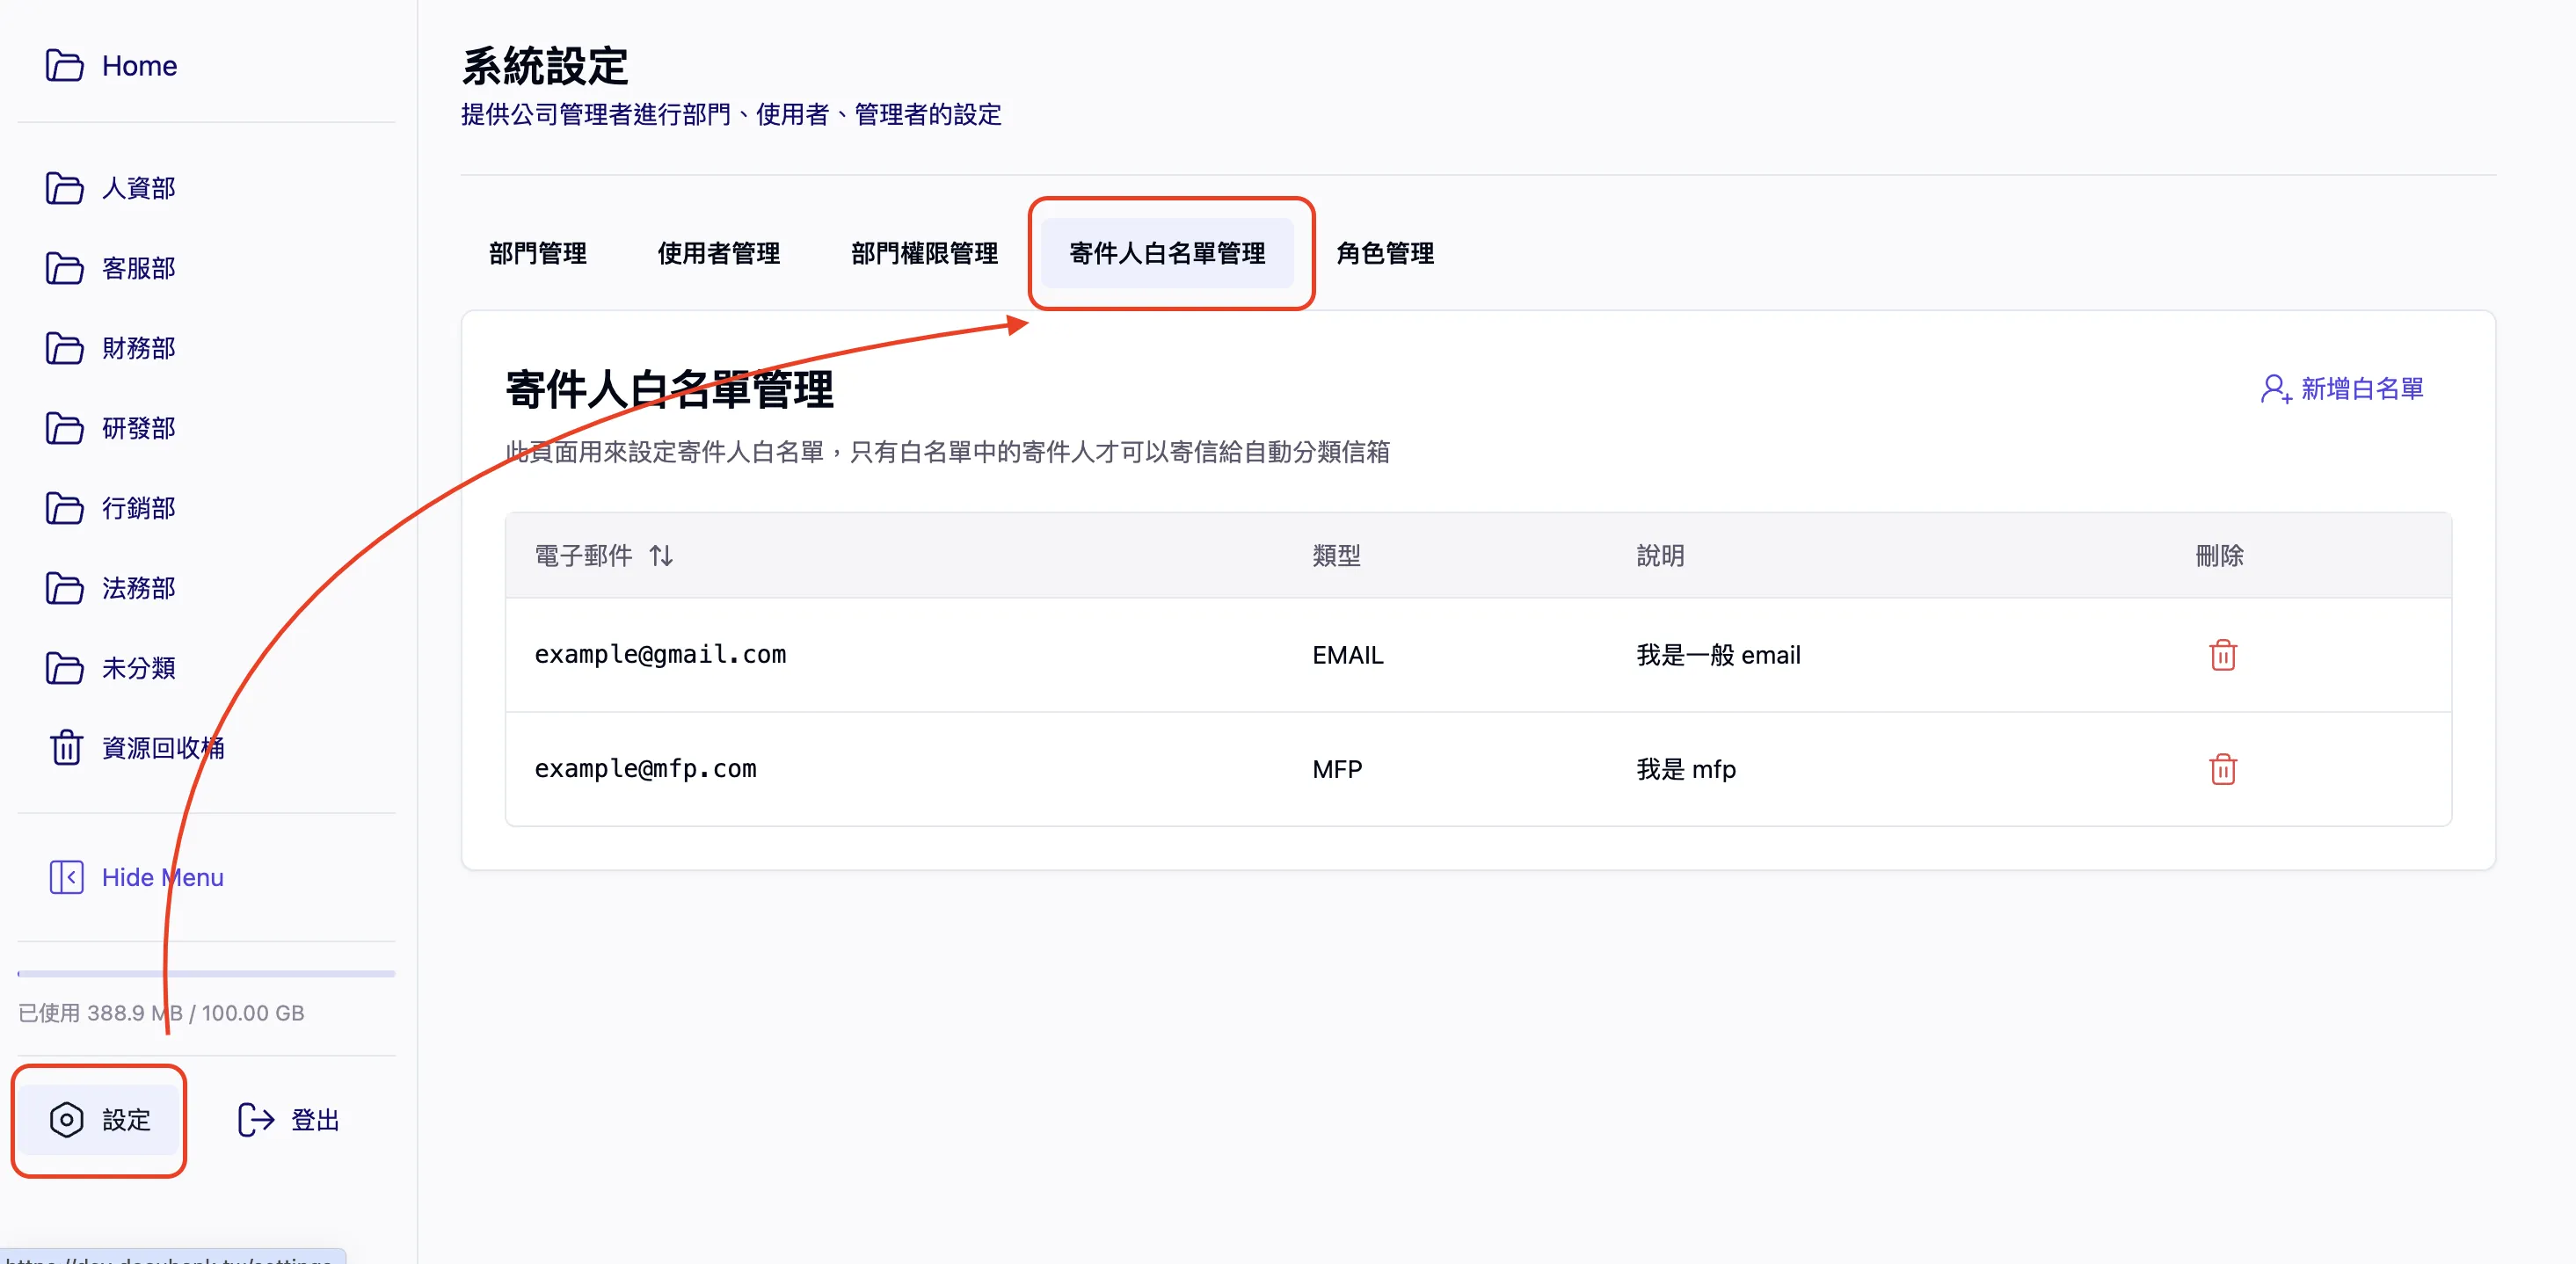Screen dimensions: 2576x1264
Task: Delete the example@mfp.com whitelist entry
Action: point(2223,769)
